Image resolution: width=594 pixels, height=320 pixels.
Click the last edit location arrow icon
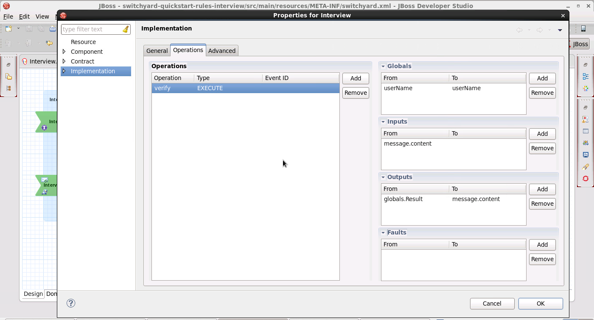pyautogui.click(x=50, y=43)
